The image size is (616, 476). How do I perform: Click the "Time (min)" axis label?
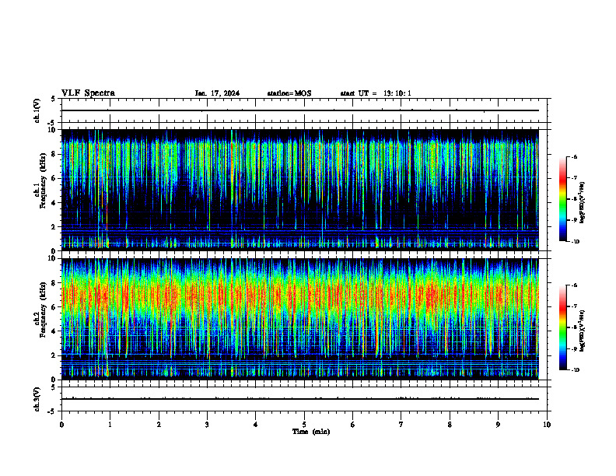click(x=311, y=432)
